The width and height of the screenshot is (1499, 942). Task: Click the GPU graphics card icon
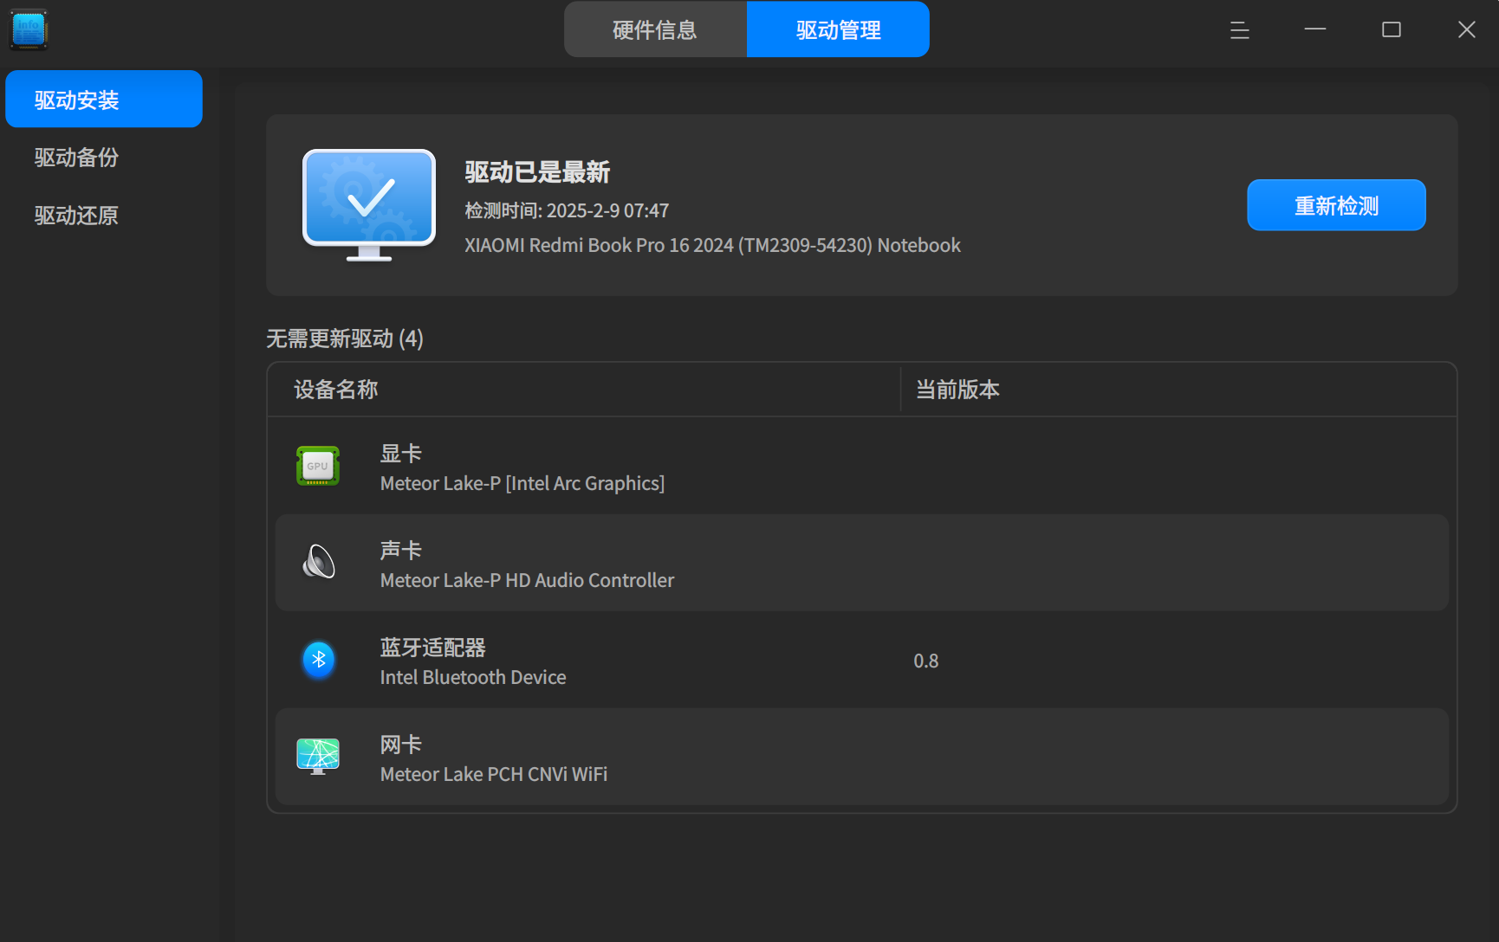pyautogui.click(x=318, y=466)
